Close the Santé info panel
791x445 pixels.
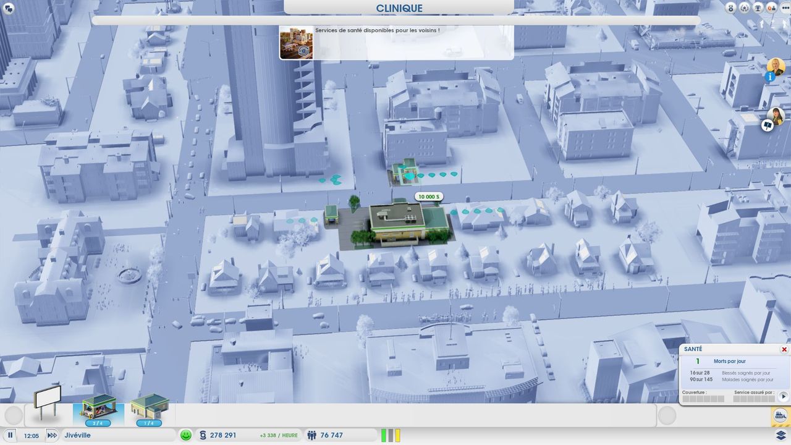coord(784,349)
